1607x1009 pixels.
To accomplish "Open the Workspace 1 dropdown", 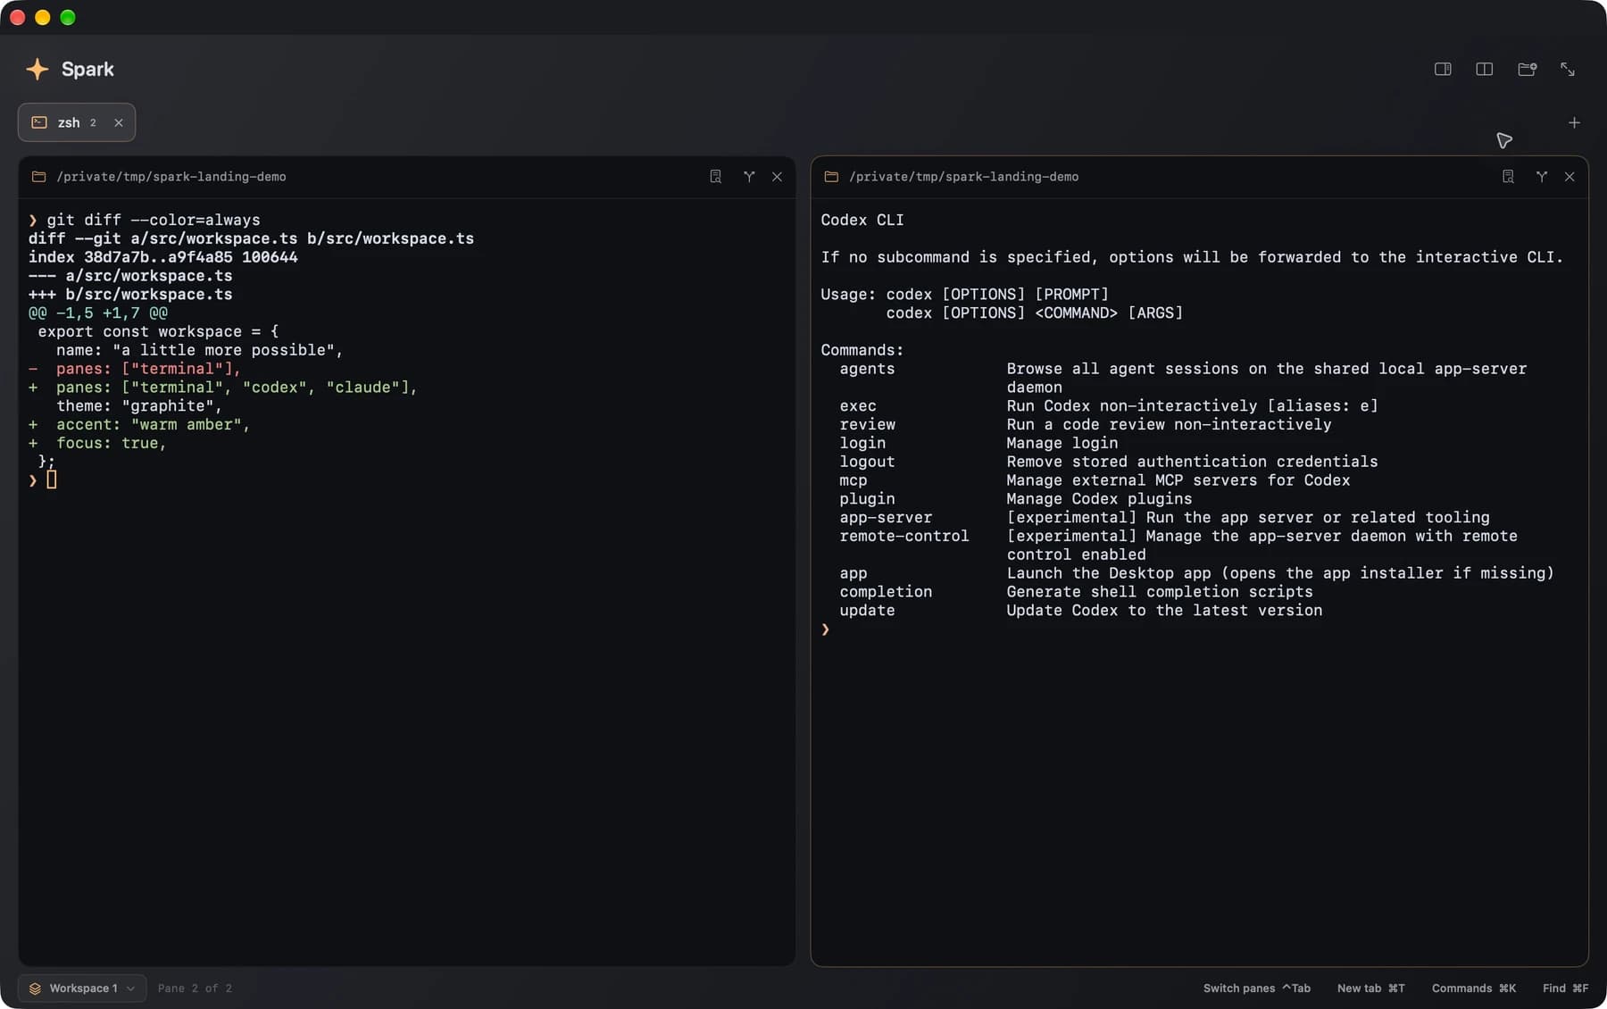I will pos(82,988).
